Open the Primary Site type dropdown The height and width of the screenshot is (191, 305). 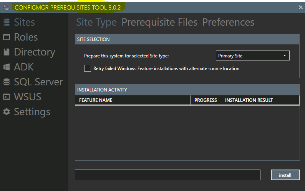coord(252,56)
